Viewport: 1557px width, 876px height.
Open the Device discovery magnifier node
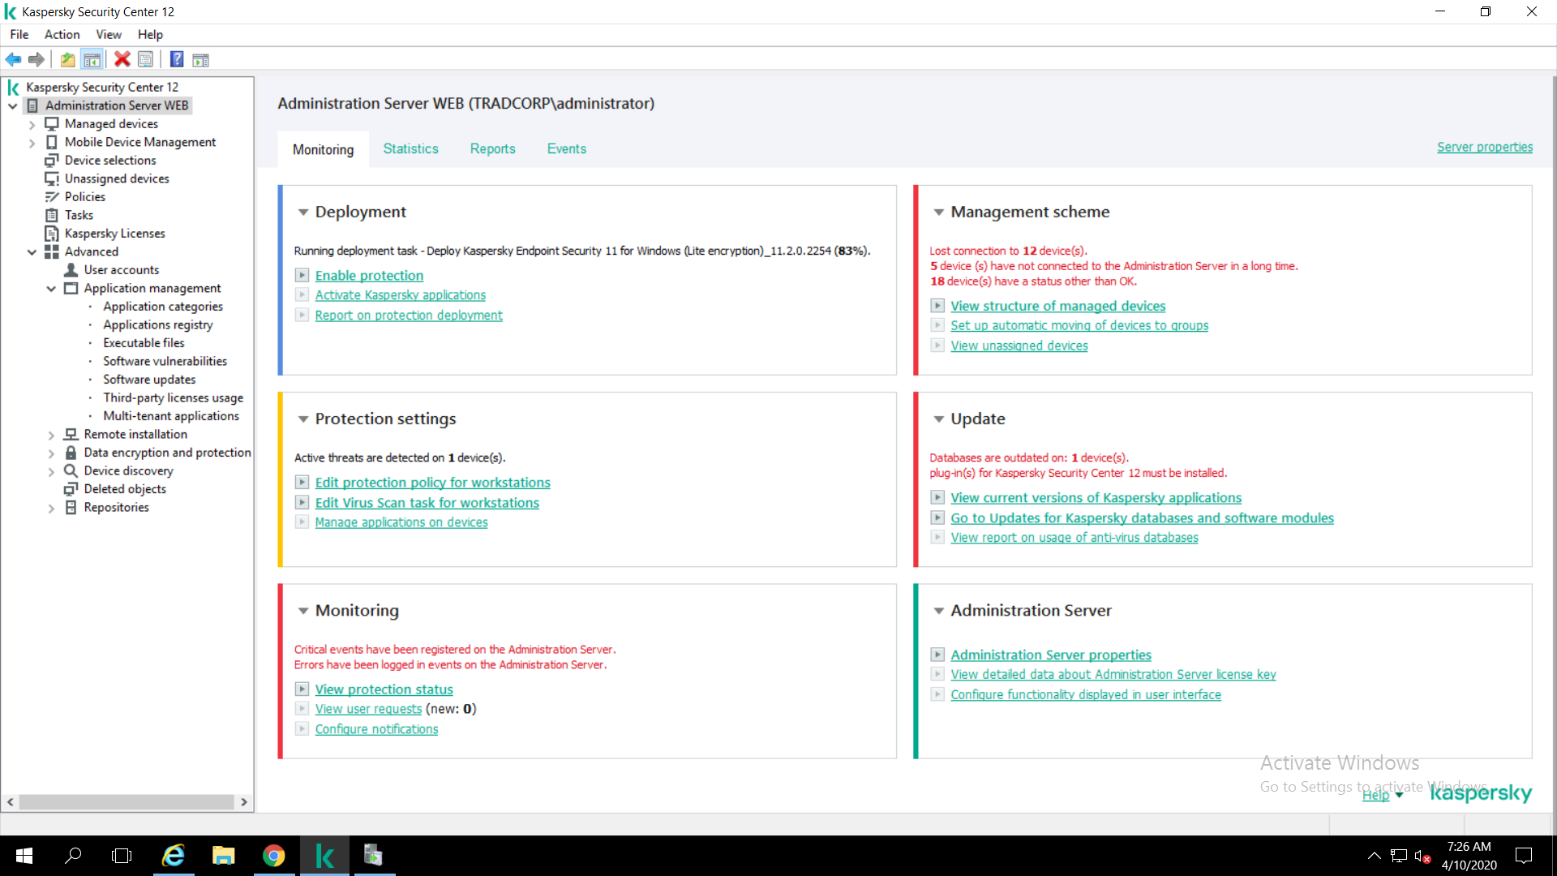click(71, 471)
